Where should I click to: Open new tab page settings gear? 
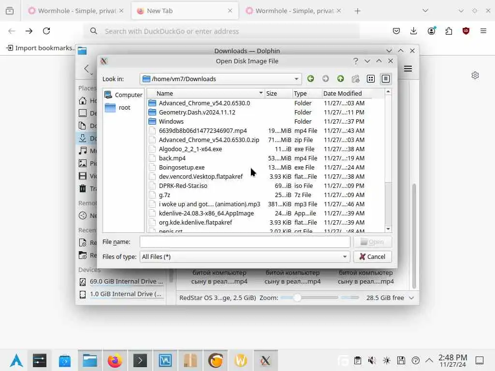pyautogui.click(x=475, y=75)
